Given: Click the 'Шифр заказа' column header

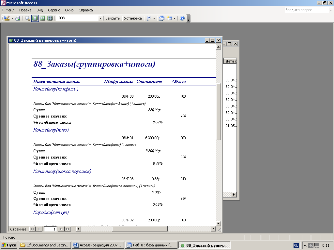Looking at the screenshot, I should [x=118, y=81].
